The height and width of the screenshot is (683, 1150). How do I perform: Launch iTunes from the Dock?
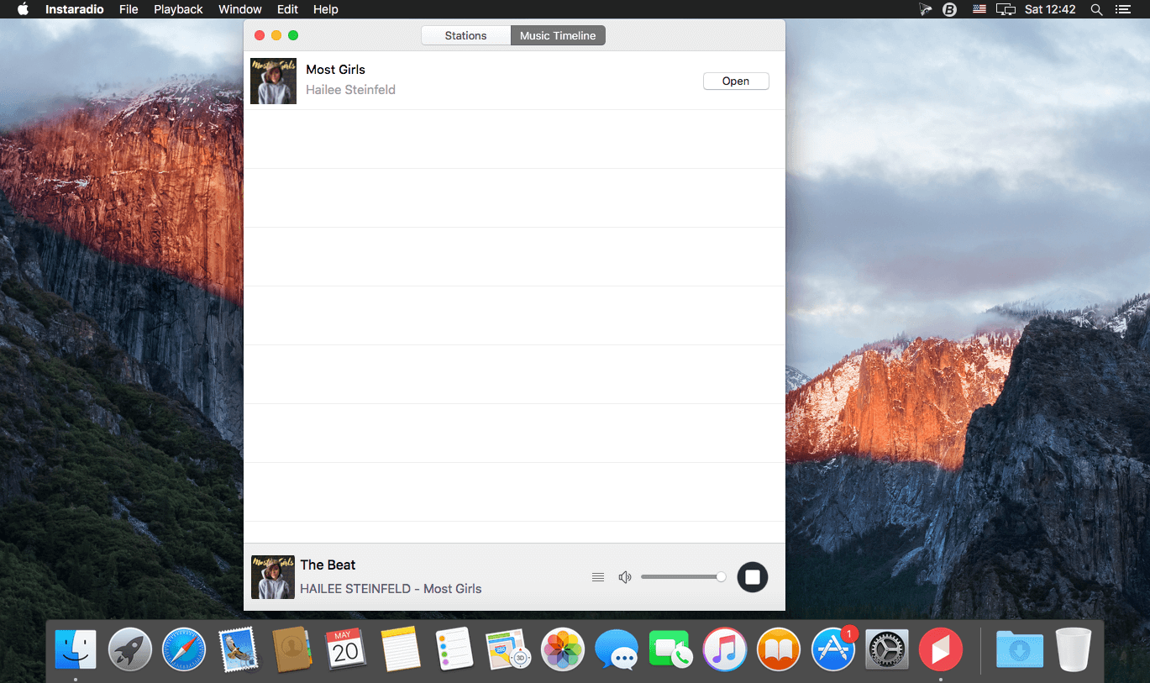coord(725,649)
